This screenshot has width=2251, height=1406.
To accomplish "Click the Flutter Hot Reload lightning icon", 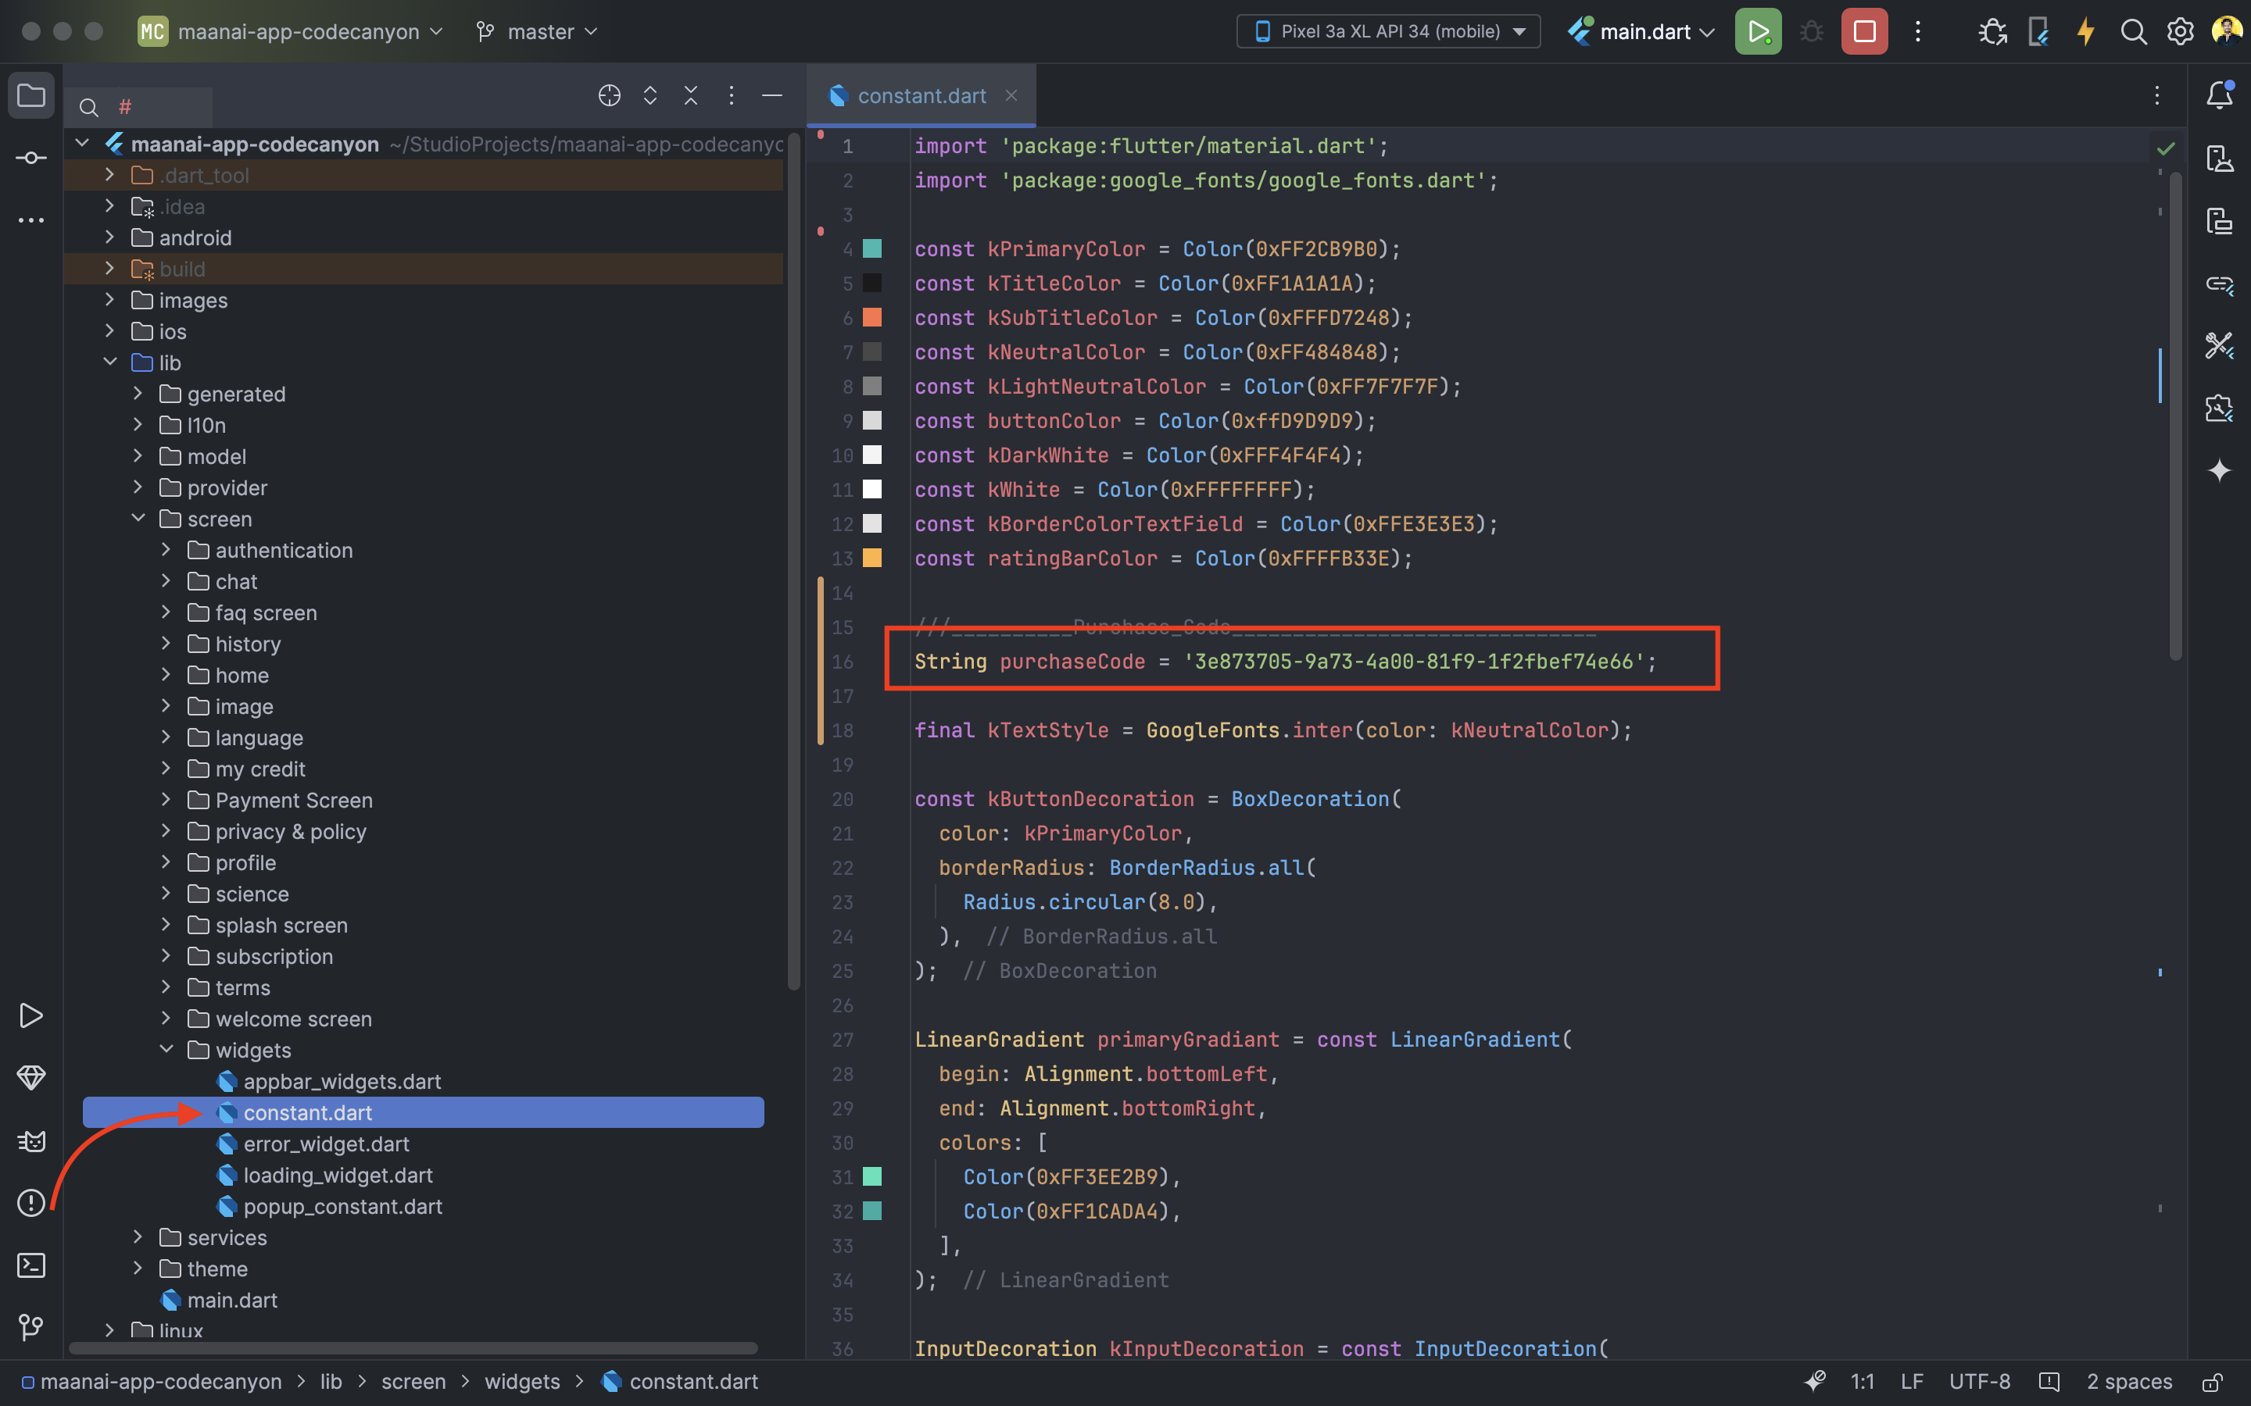I will (x=2085, y=31).
